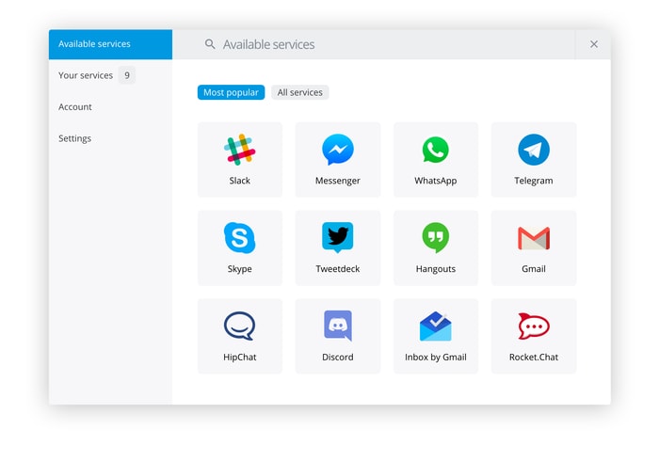Select the Slack service icon
Image resolution: width=659 pixels, height=462 pixels.
coord(239,151)
